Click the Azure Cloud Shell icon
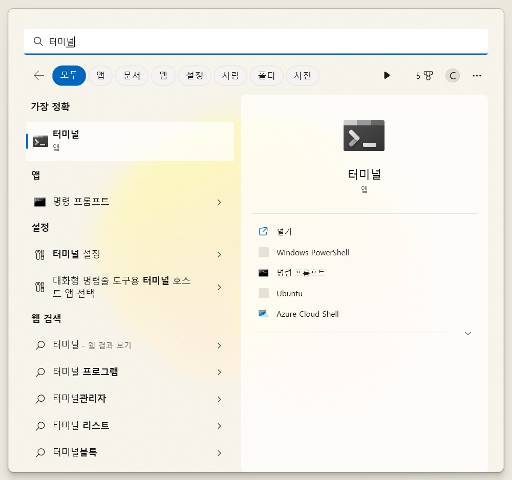Image resolution: width=512 pixels, height=480 pixels. (x=264, y=314)
